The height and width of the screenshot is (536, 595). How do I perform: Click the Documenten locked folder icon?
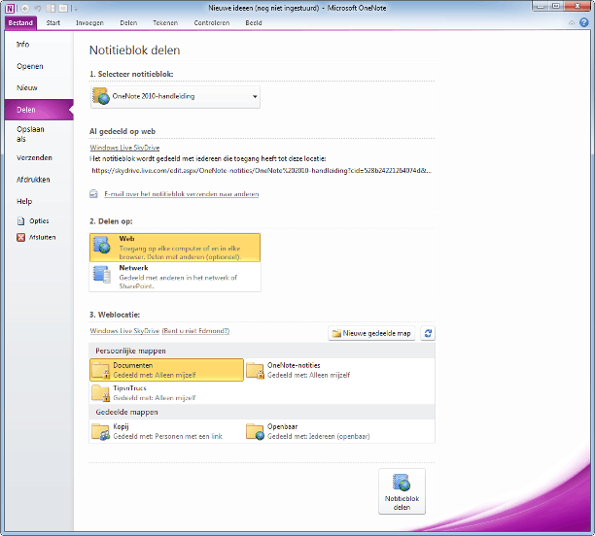click(x=100, y=370)
